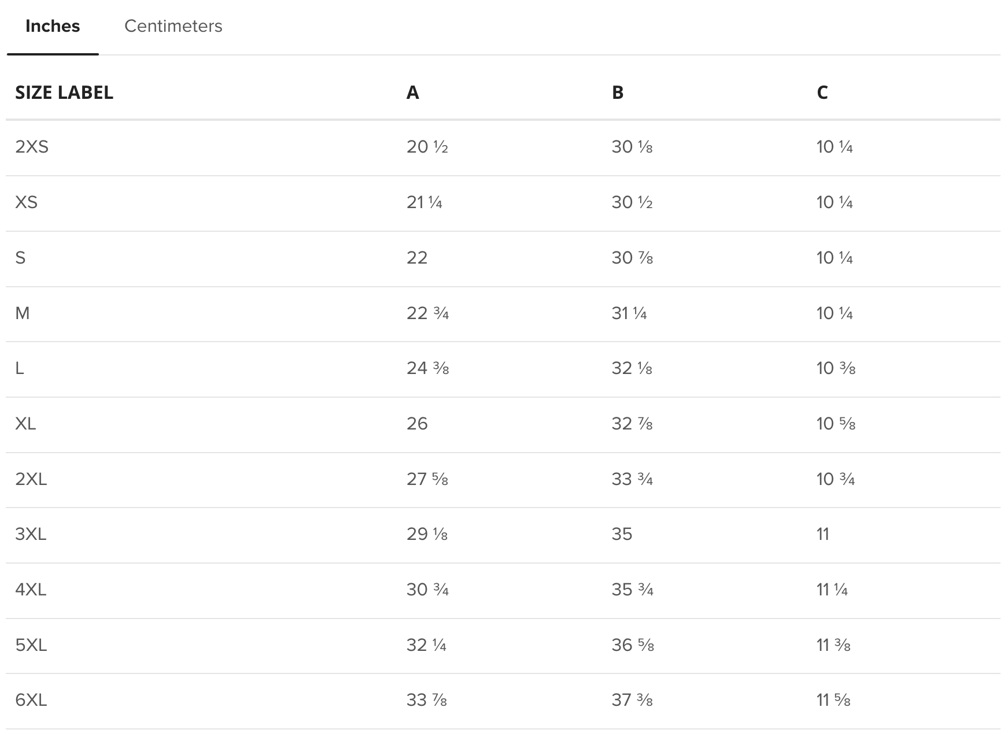Click column header C
Screen dimensions: 1004x748
[x=822, y=92]
